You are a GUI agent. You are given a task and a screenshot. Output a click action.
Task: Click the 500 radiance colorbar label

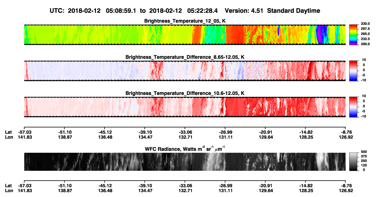(364, 152)
